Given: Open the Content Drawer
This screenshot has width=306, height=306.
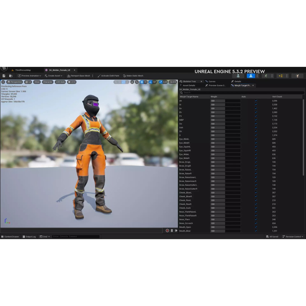Looking at the screenshot, I should pos(10,237).
